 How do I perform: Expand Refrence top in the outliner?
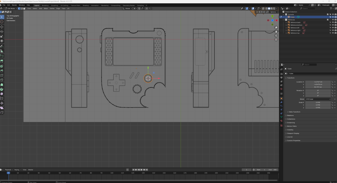[286, 33]
